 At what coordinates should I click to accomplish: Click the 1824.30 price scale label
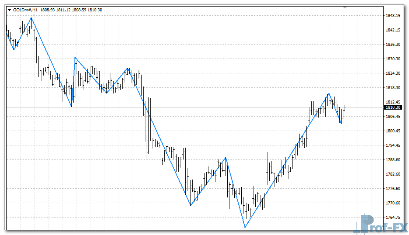[393, 73]
